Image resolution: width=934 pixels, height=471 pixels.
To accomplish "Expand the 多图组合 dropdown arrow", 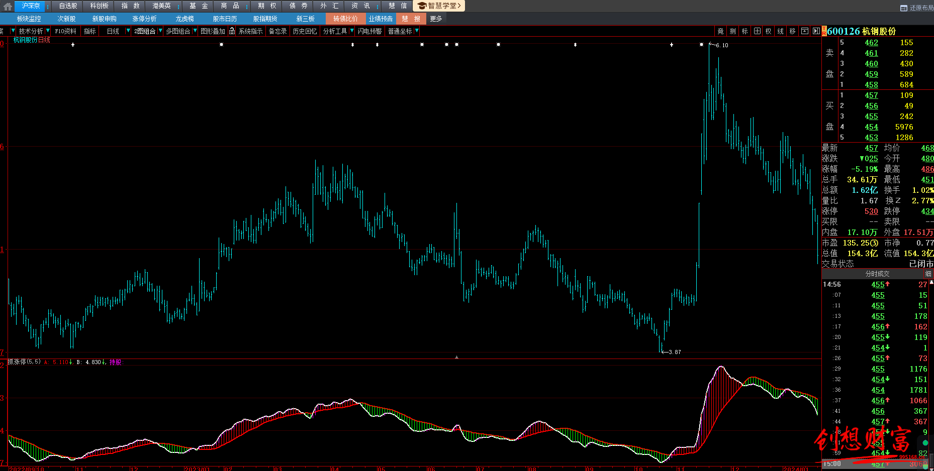I will coord(195,31).
